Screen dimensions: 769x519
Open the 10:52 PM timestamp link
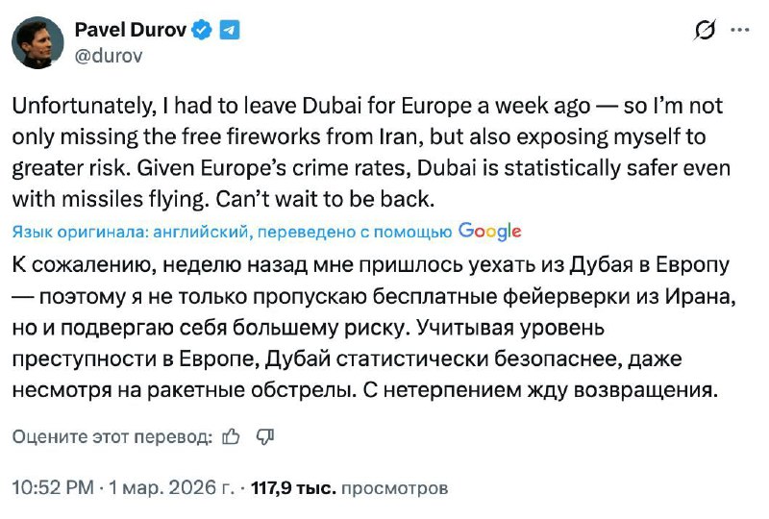coord(52,487)
